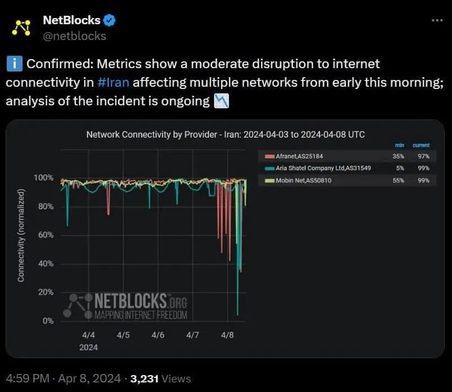Select the Aria Shatel Company legend entry
This screenshot has width=452, height=392.
pyautogui.click(x=324, y=168)
